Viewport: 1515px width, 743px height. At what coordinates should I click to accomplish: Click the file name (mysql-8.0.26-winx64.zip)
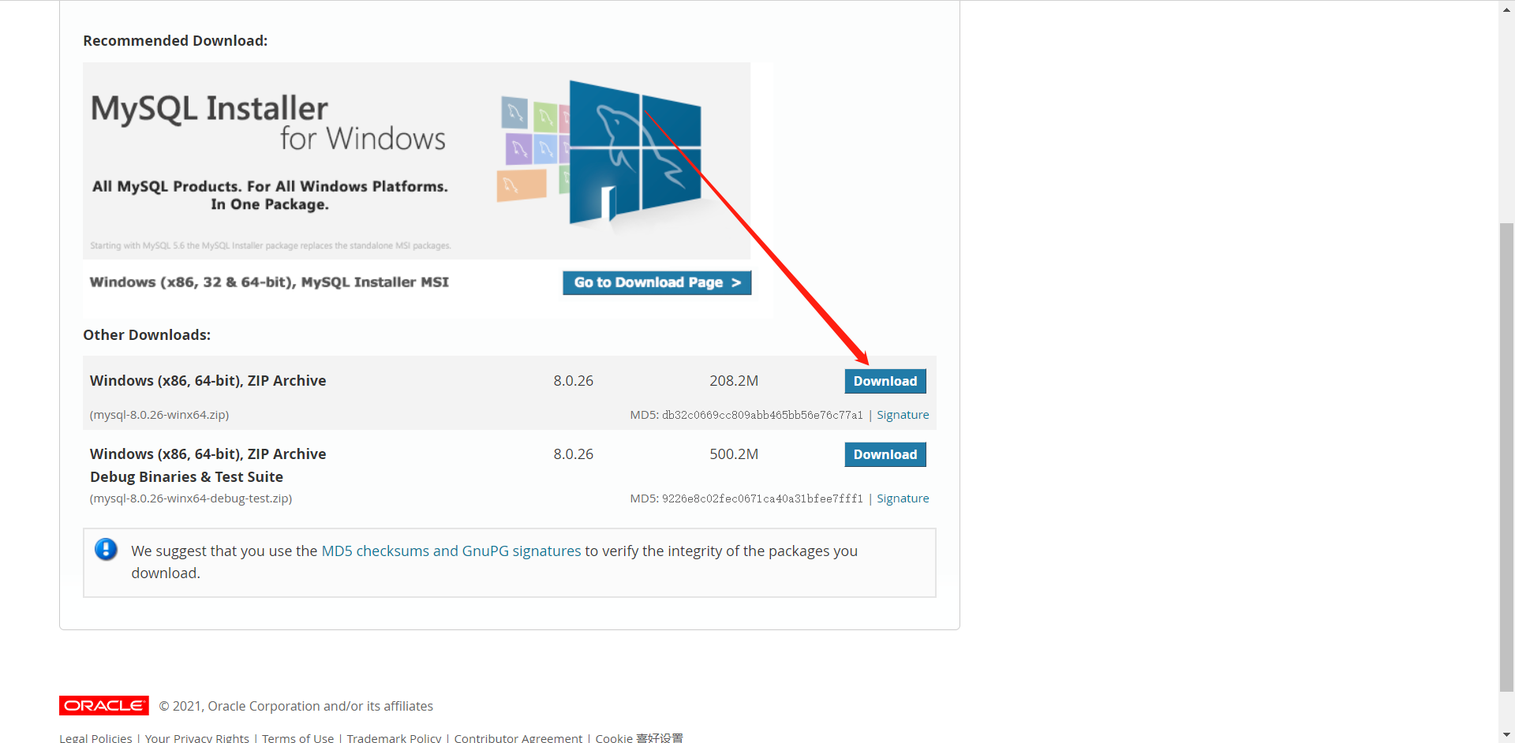[x=159, y=415]
